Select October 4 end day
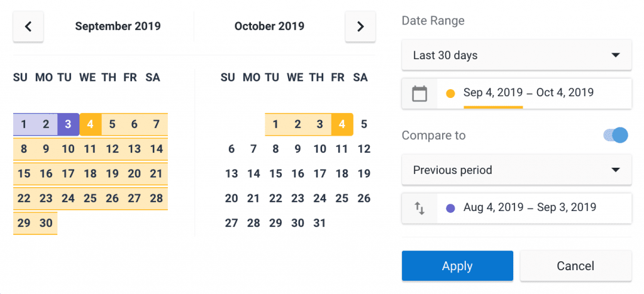 tap(341, 124)
